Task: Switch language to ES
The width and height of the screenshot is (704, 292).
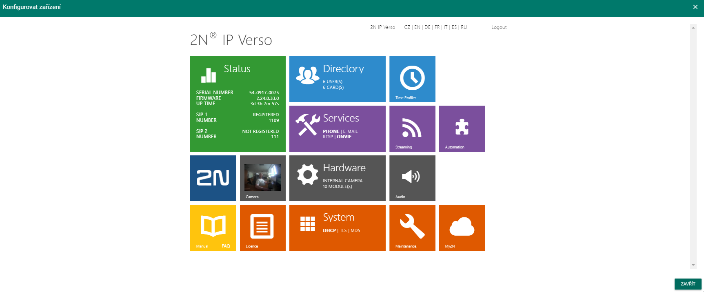Action: point(454,27)
